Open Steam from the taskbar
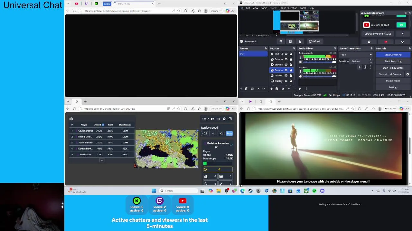Screen dimensions: 412x231 click(x=250, y=191)
